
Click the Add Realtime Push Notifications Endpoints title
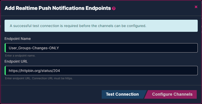coord(58,8)
